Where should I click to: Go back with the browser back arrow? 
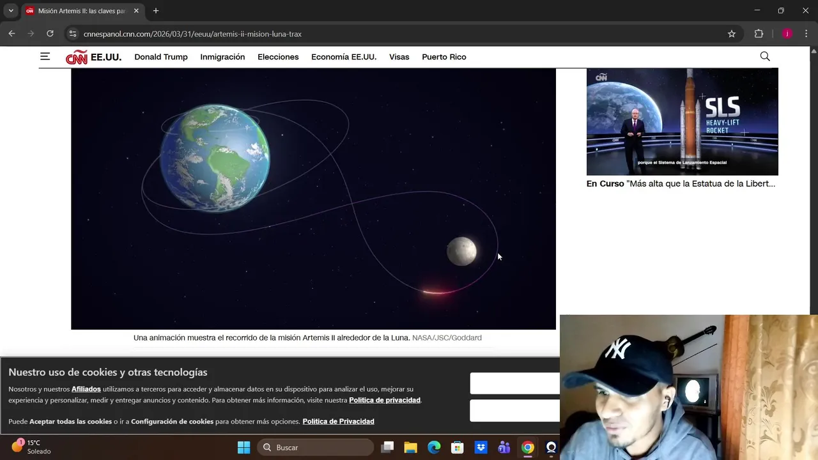point(12,34)
